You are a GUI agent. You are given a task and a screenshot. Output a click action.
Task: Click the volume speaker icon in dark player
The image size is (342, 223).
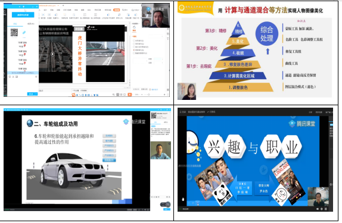click(x=318, y=209)
